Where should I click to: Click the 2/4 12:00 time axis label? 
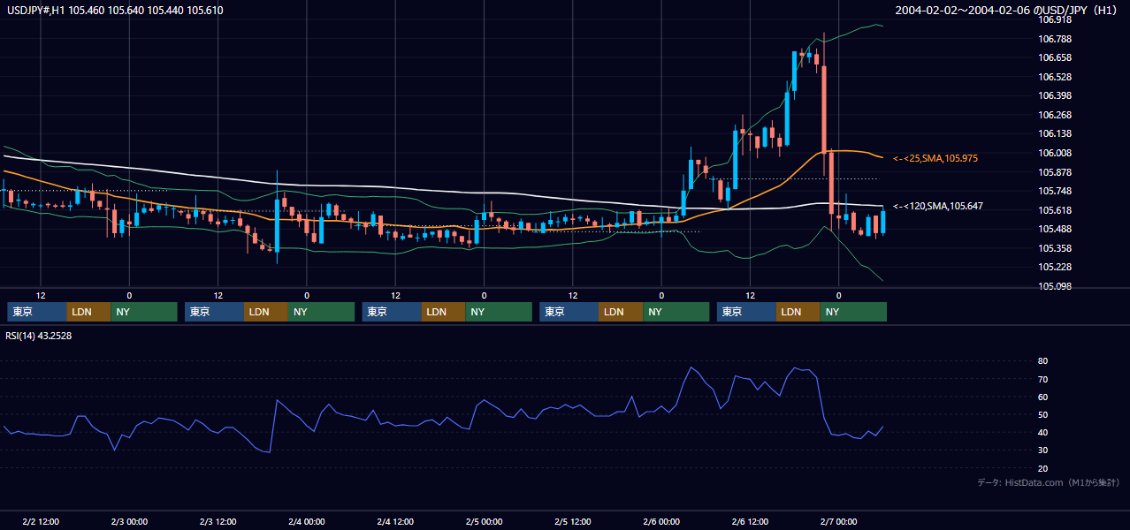coord(395,521)
